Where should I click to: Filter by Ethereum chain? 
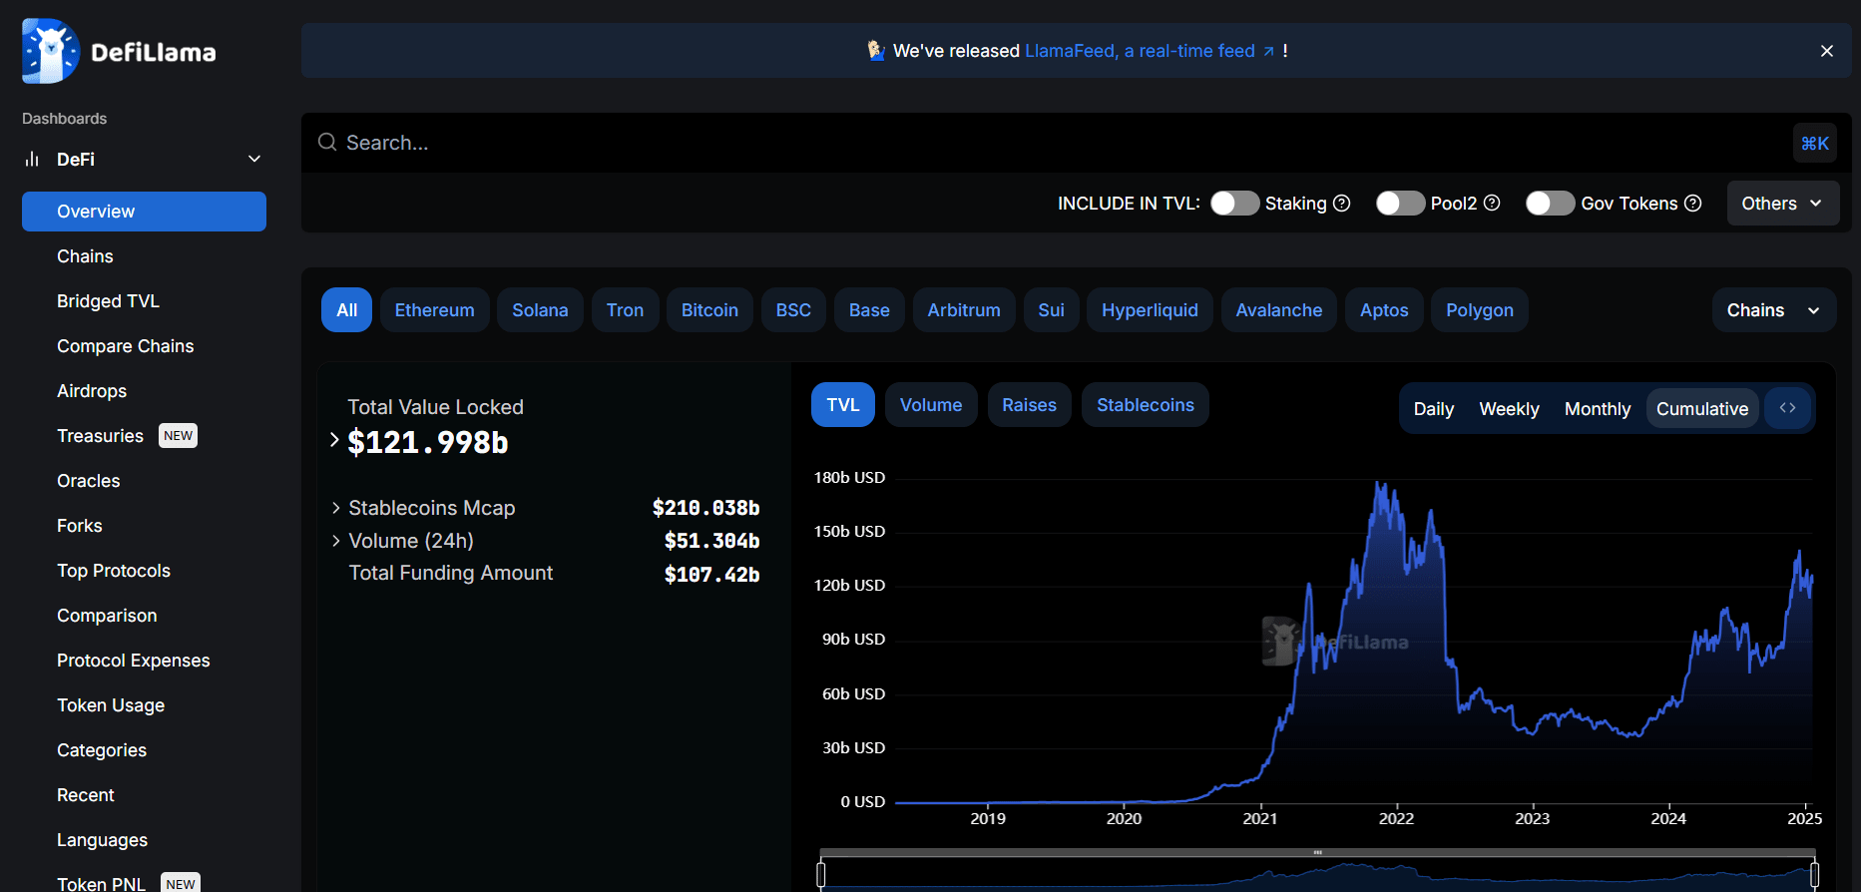[x=435, y=310]
